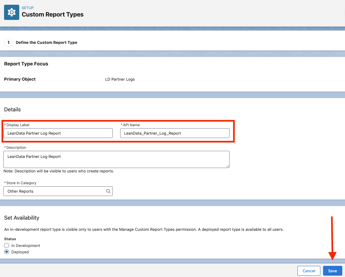Screen dimensions: 345x277
Task: Click the 'Primary Object' label
Action: click(x=20, y=79)
